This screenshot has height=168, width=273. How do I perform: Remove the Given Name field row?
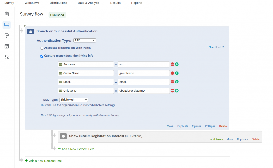click(x=172, y=73)
